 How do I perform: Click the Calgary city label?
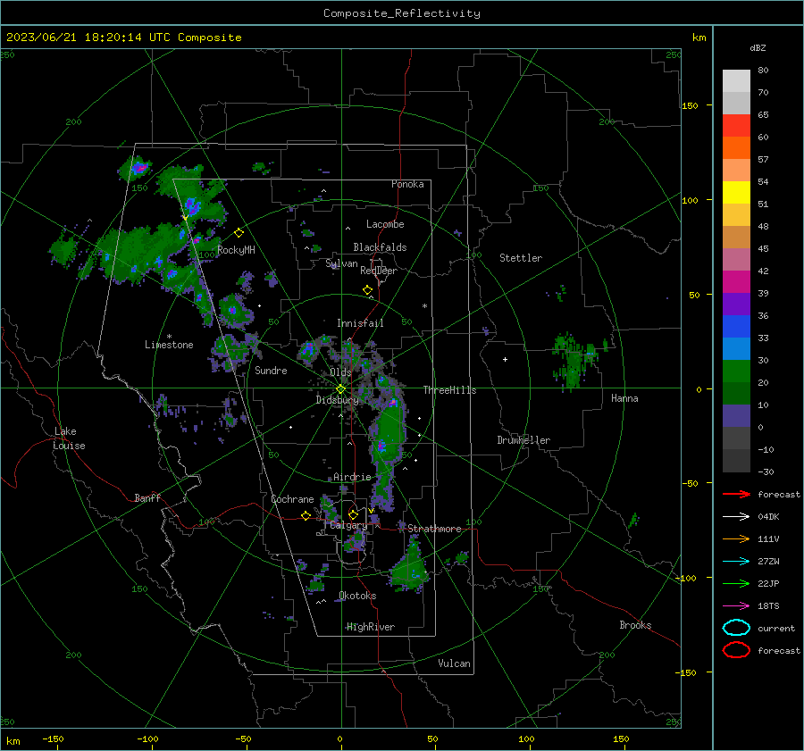click(348, 525)
